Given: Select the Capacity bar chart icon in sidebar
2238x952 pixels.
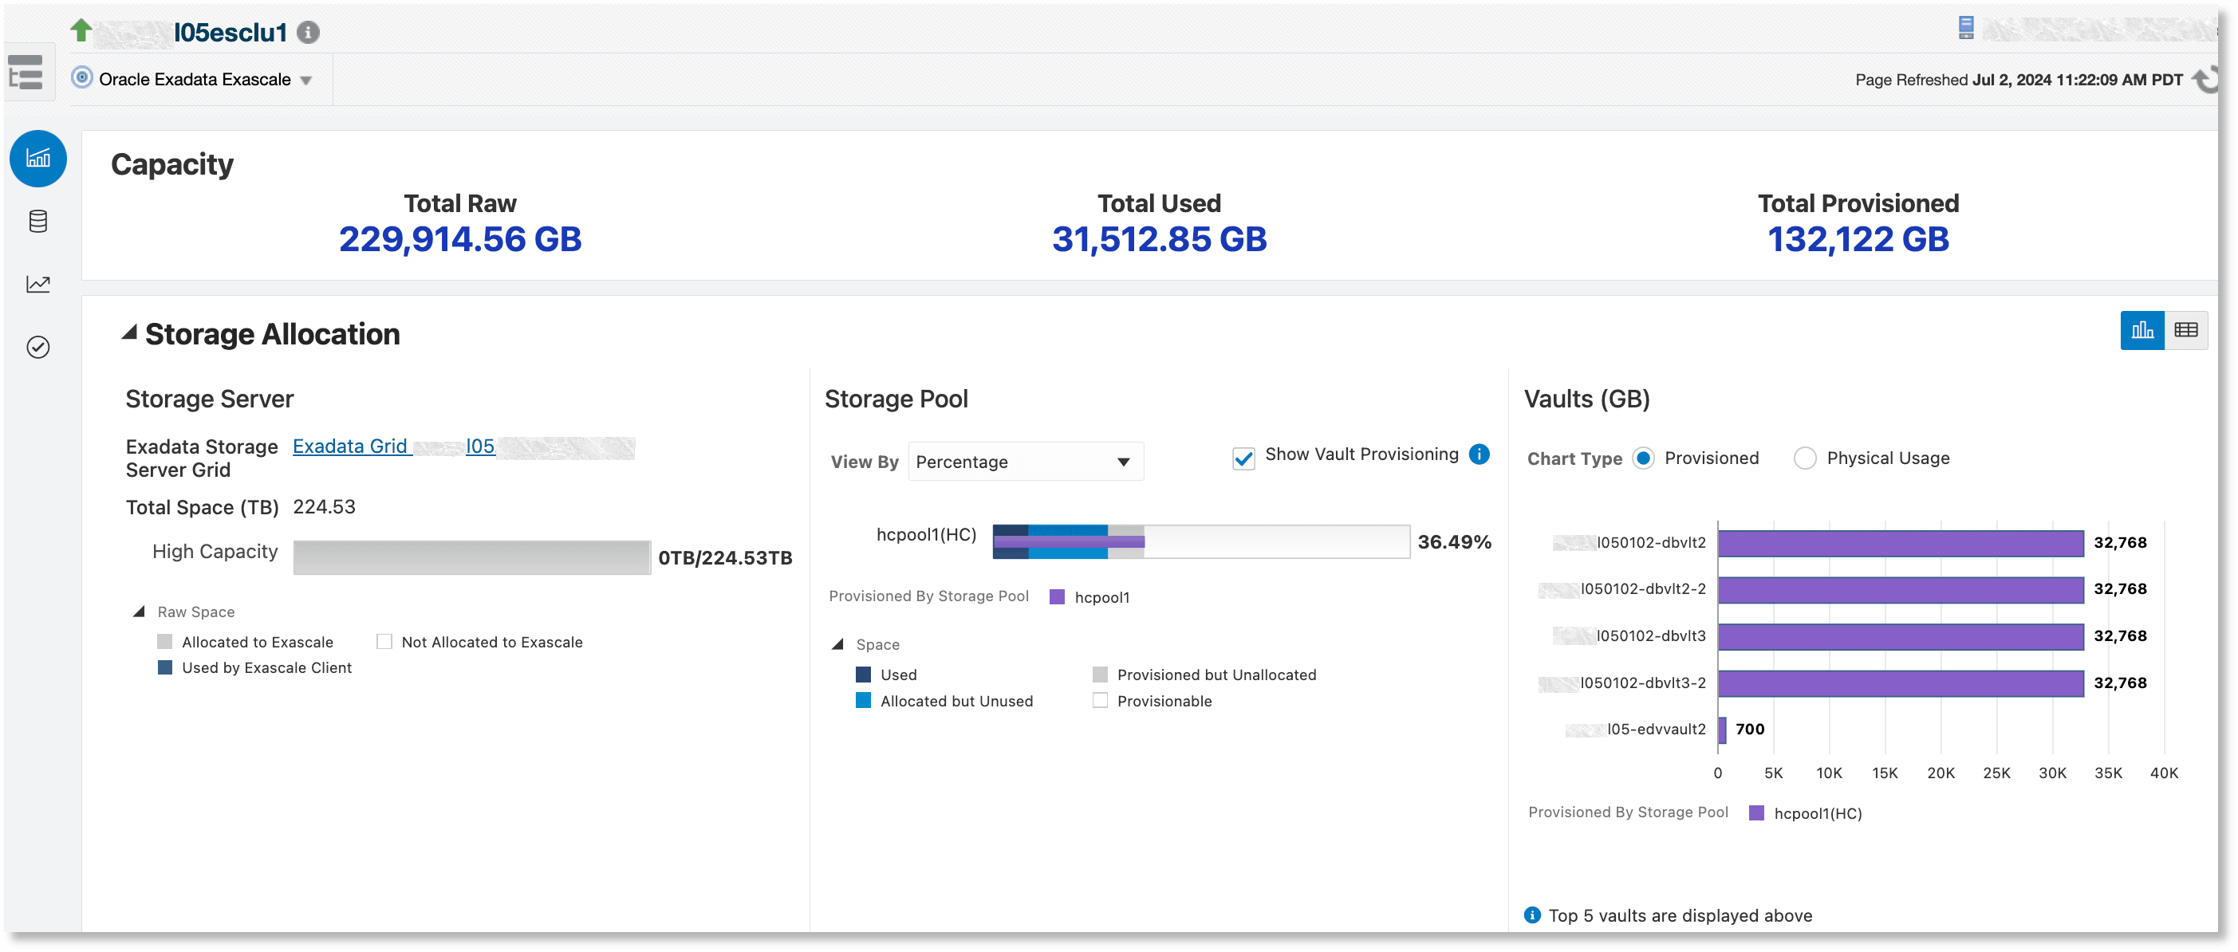Looking at the screenshot, I should [x=37, y=158].
